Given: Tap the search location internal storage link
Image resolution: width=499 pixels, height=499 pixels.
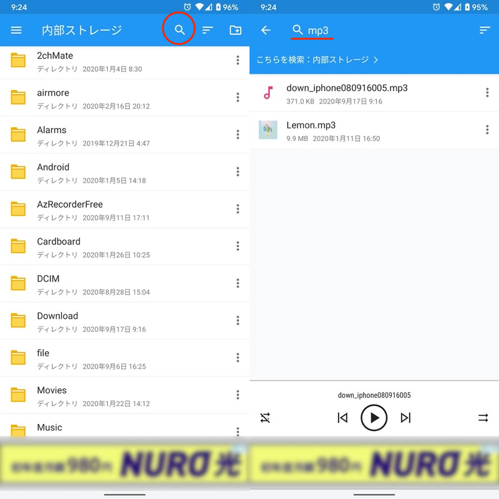Looking at the screenshot, I should 317,60.
